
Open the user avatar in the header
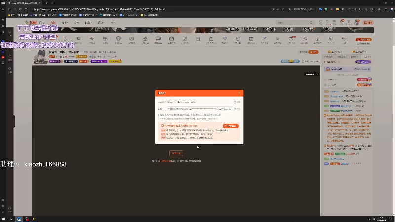point(356,22)
